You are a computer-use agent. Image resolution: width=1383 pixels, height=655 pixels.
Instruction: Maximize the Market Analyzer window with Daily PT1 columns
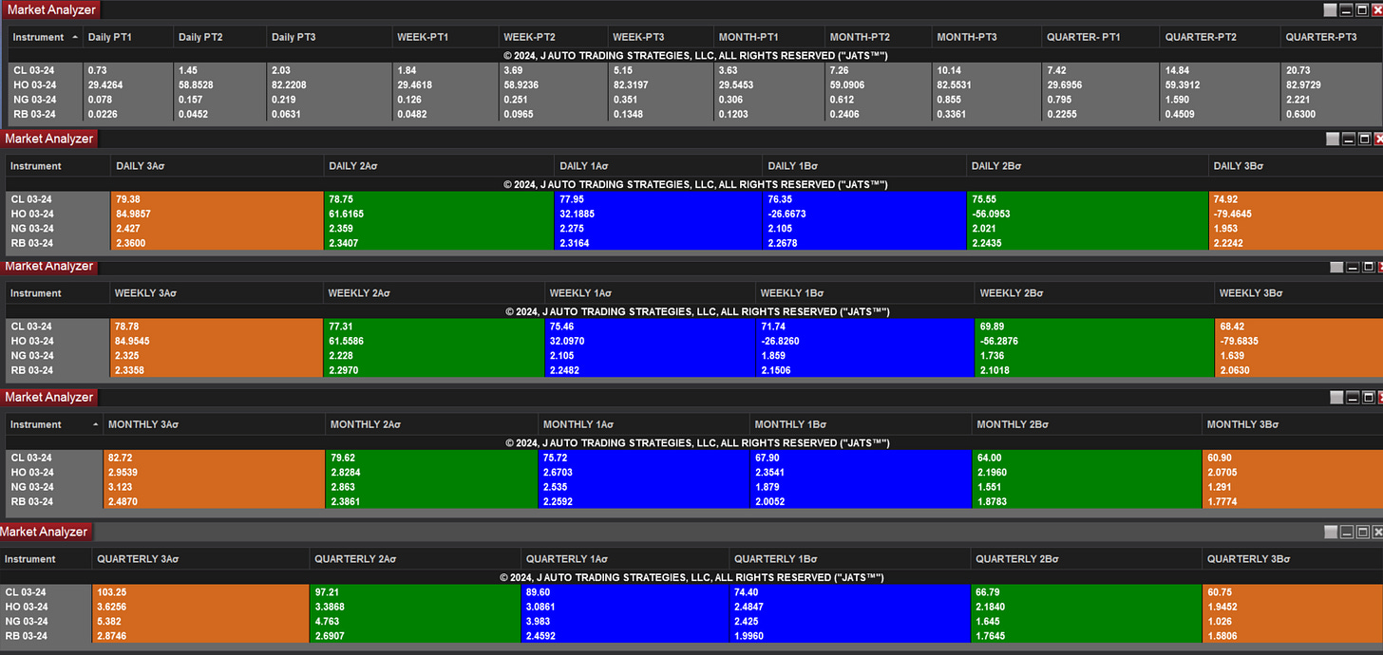click(x=1362, y=9)
